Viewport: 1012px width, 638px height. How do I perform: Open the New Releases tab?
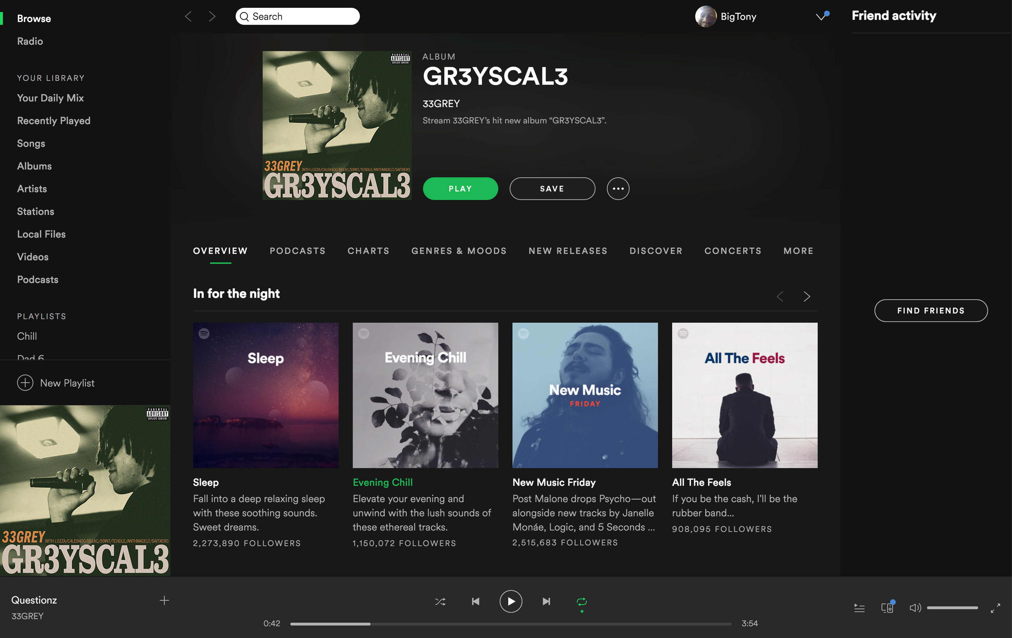[568, 251]
